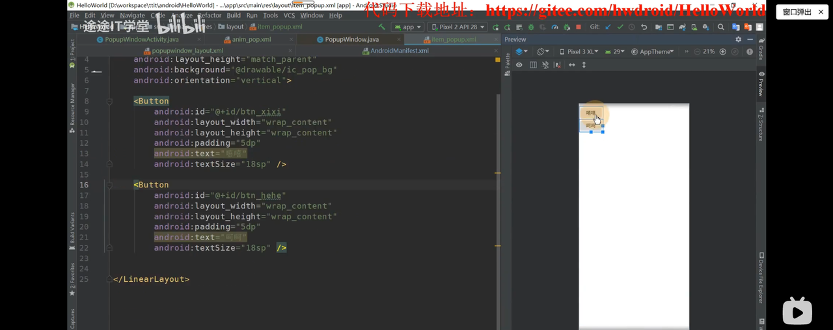This screenshot has width=833, height=330.
Task: Open Preview panel settings gear
Action: point(738,40)
